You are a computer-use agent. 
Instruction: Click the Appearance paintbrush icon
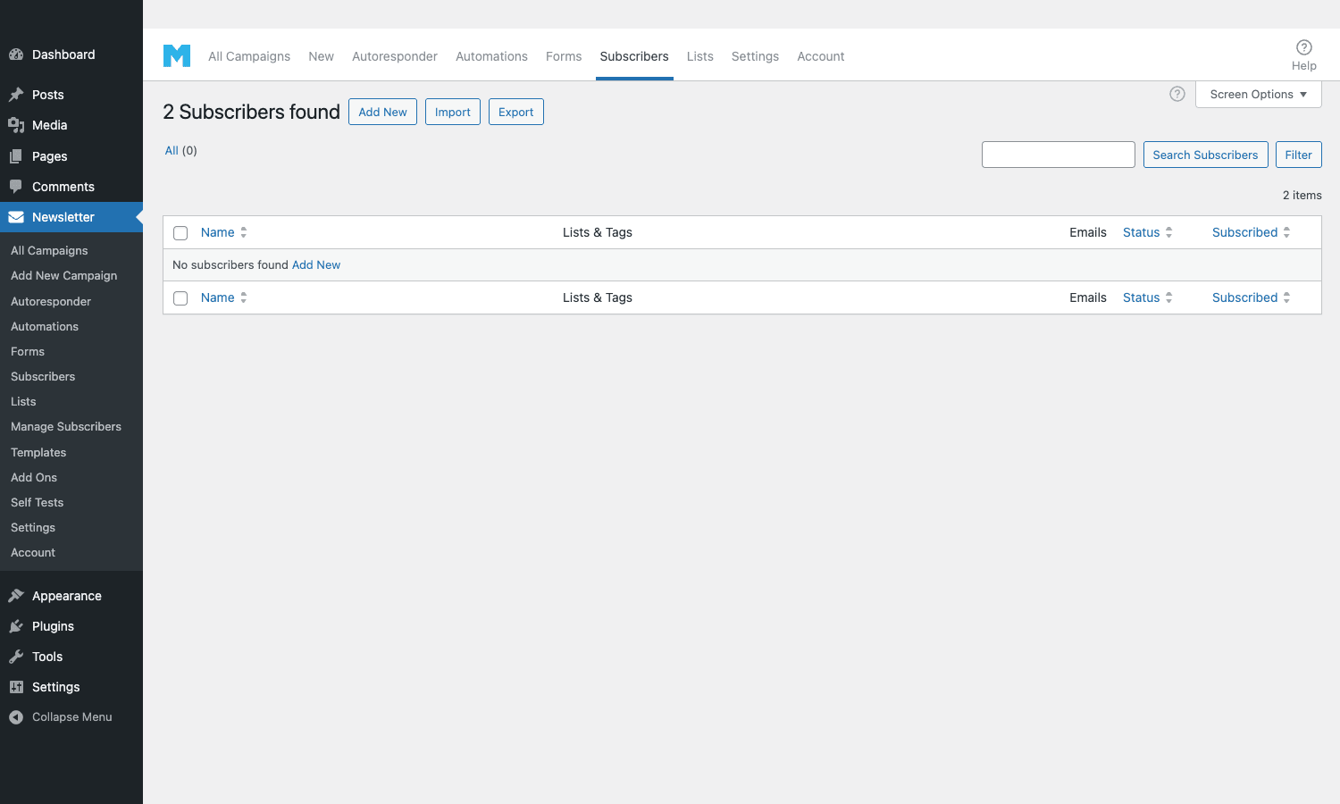click(x=16, y=596)
